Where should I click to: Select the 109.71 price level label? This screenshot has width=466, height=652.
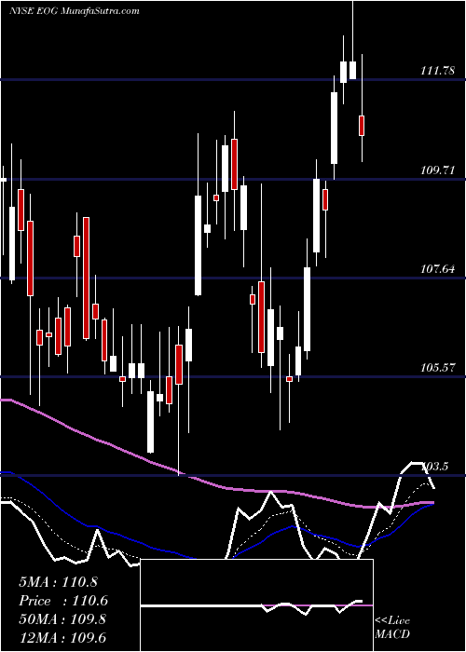[x=437, y=170]
